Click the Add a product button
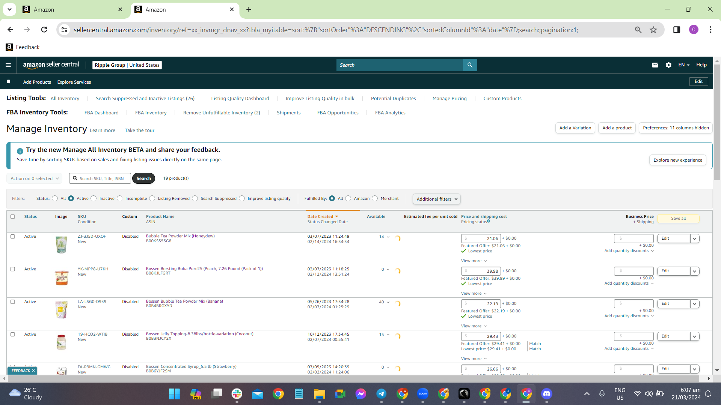Screen dimensions: 721x405 [617, 128]
